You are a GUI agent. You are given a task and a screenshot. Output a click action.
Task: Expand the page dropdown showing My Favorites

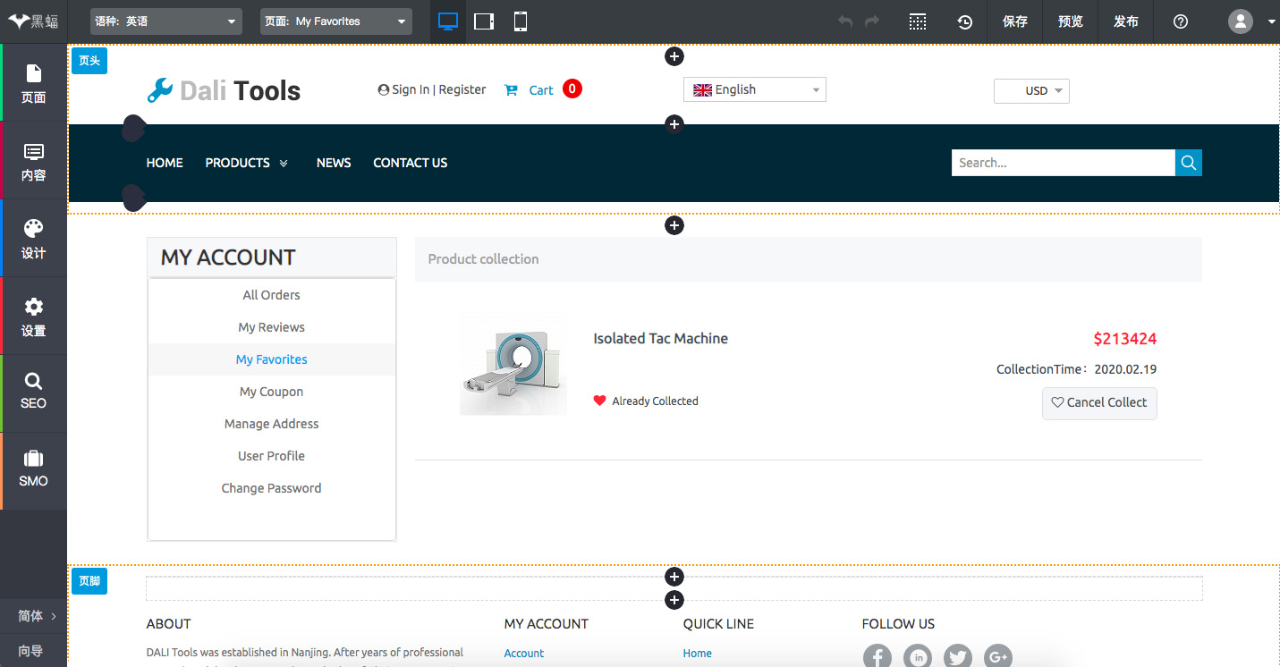(x=336, y=21)
